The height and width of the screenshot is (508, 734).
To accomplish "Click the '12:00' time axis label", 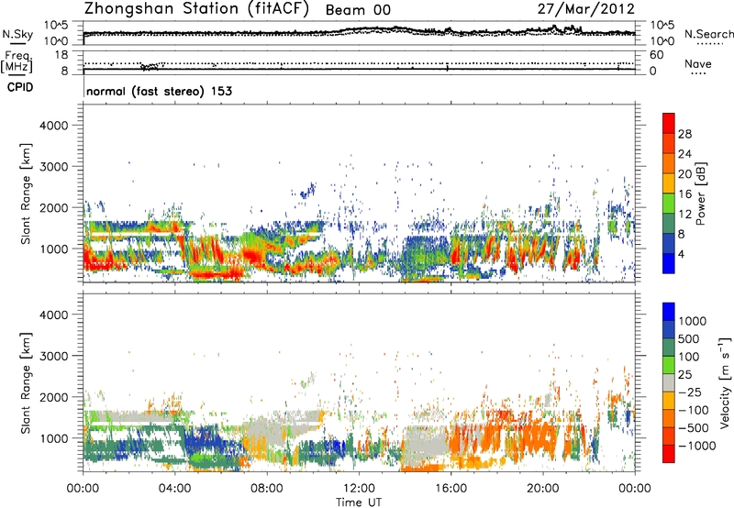I will click(359, 489).
